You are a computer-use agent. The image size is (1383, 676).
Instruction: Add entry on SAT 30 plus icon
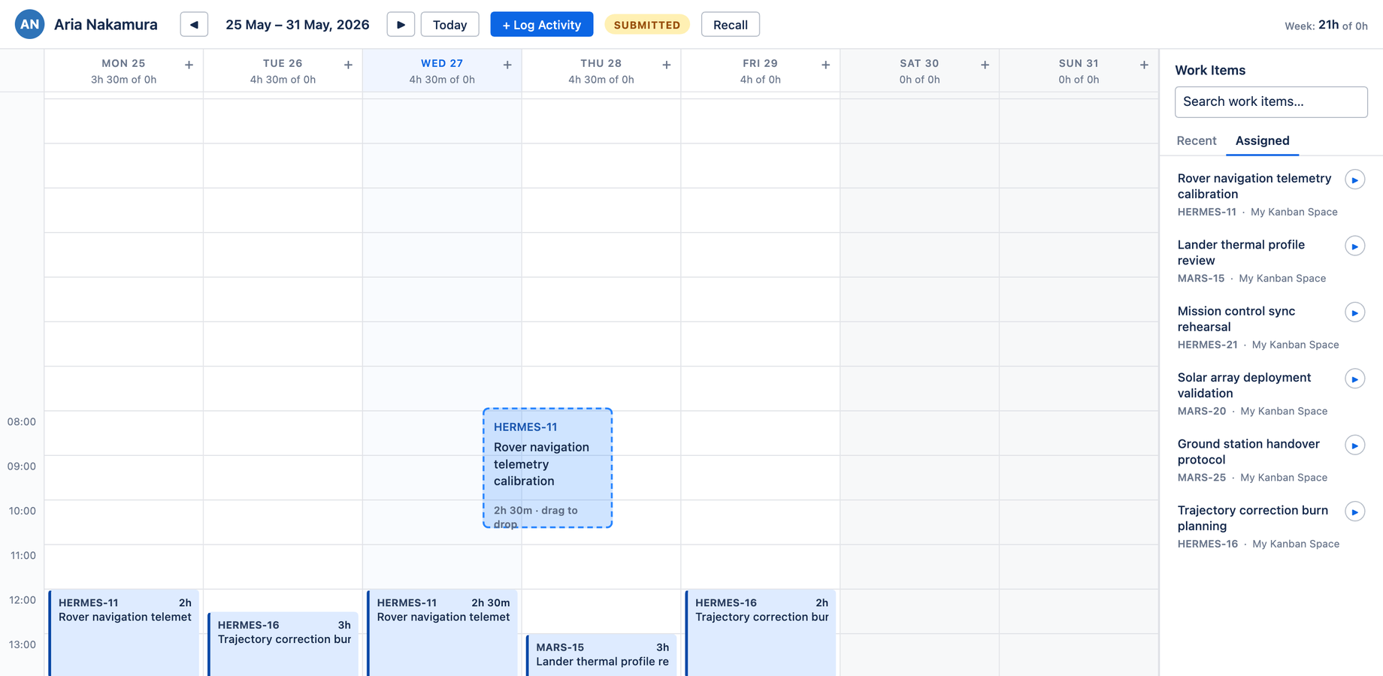pos(985,65)
